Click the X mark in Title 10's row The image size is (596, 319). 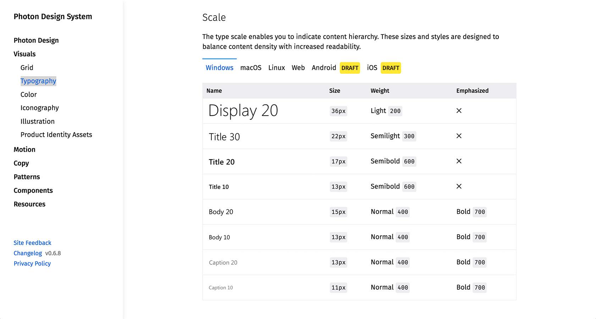click(x=459, y=186)
